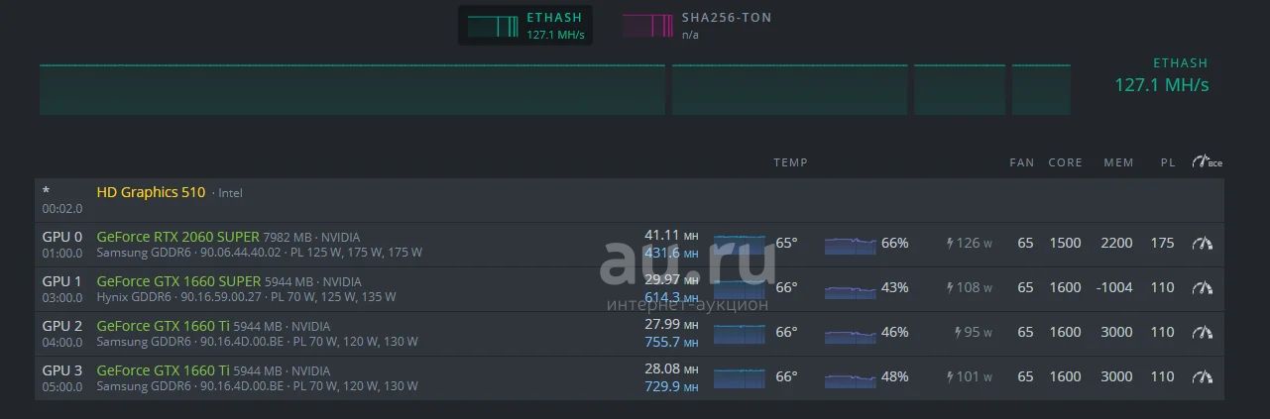Open tuning gauge for GPU 2 row

click(1203, 332)
